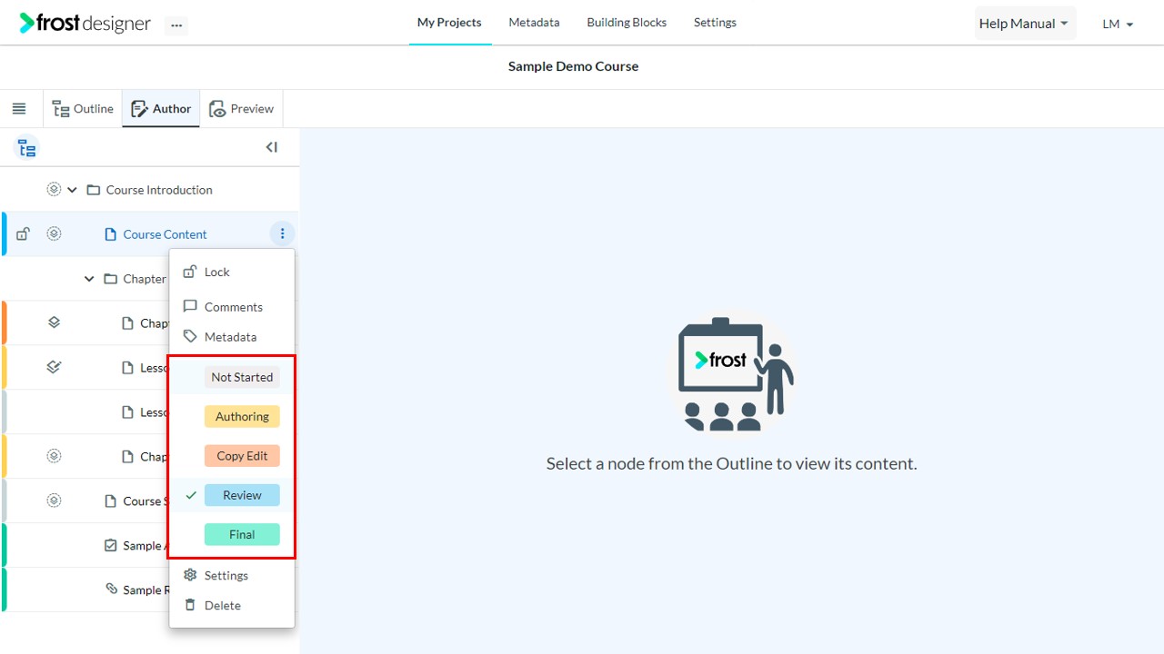Pick the yellow Authoring status swatch
1164x654 pixels.
[242, 416]
